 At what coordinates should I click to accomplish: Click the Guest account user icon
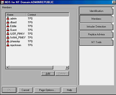[x=8, y=30]
